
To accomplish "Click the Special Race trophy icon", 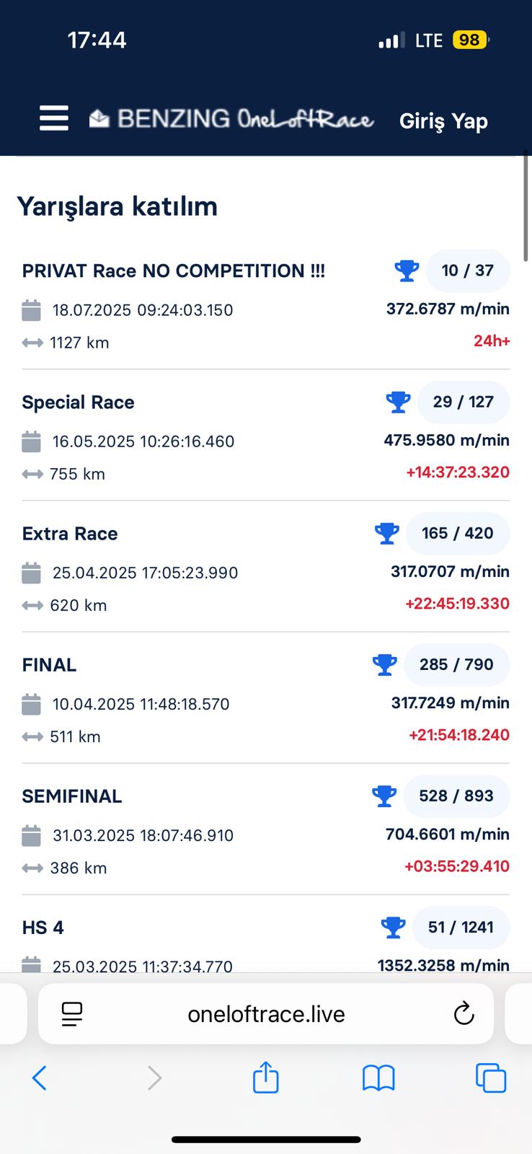I will (398, 402).
